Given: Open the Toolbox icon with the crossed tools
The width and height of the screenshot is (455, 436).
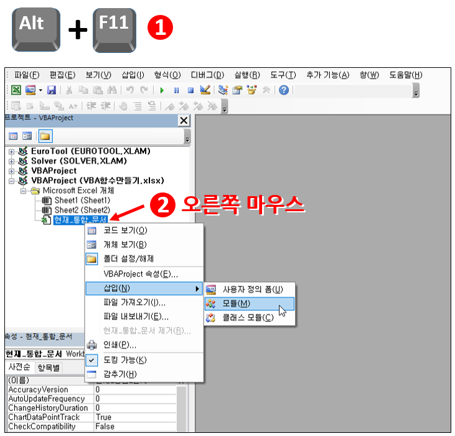Looking at the screenshot, I should click(266, 90).
